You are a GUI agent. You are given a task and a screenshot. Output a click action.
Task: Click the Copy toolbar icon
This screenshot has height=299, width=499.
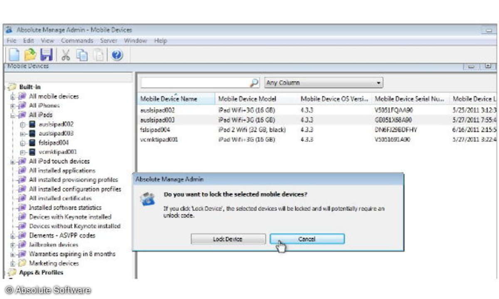[x=82, y=55]
